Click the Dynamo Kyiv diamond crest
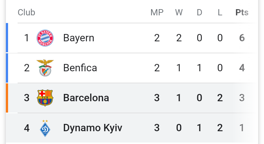 click(45, 128)
